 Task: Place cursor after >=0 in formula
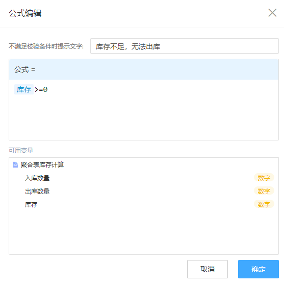[x=48, y=89]
